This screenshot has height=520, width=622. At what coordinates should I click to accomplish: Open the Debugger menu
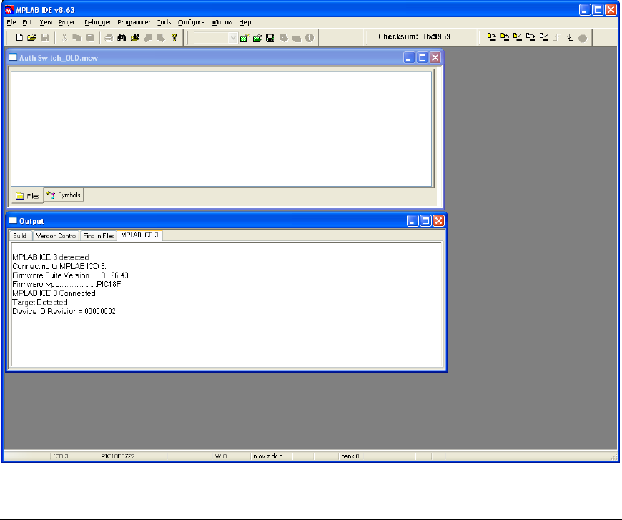[x=97, y=22]
